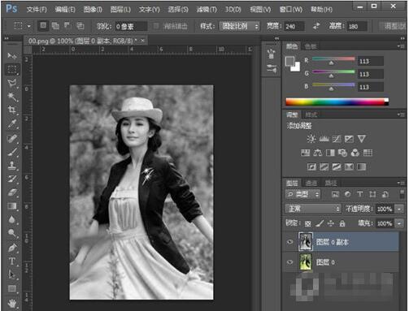The width and height of the screenshot is (409, 311).
Task: Hide the 图层 0 副本 layer
Action: [289, 242]
